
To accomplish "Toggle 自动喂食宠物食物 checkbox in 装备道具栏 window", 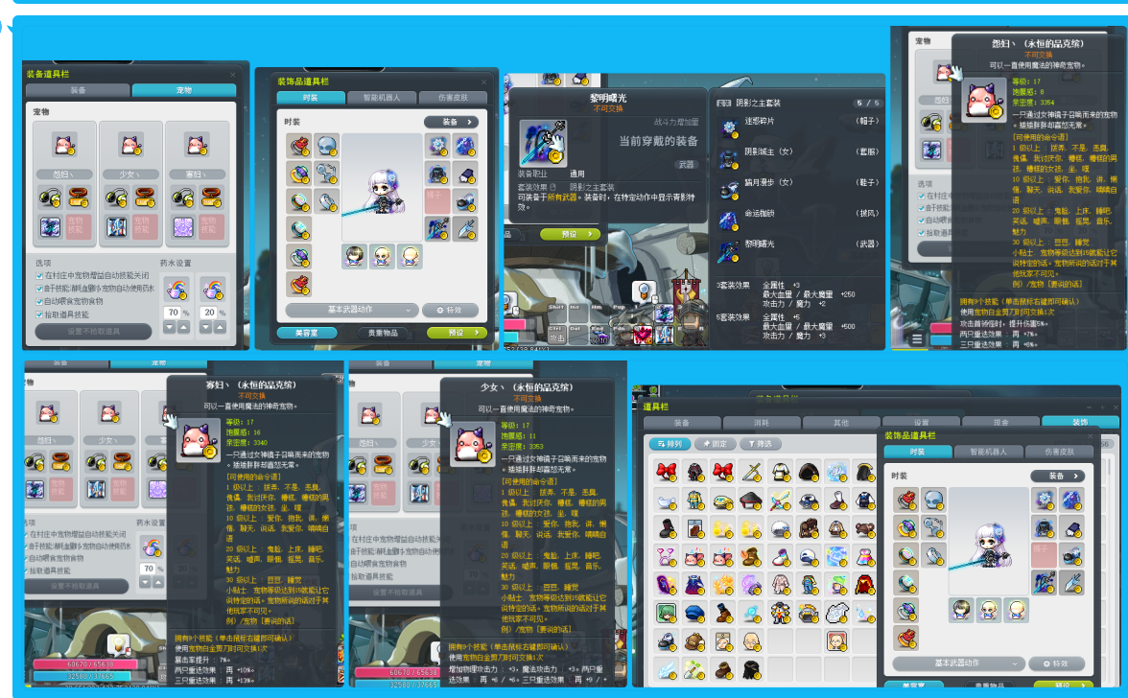I will [38, 301].
